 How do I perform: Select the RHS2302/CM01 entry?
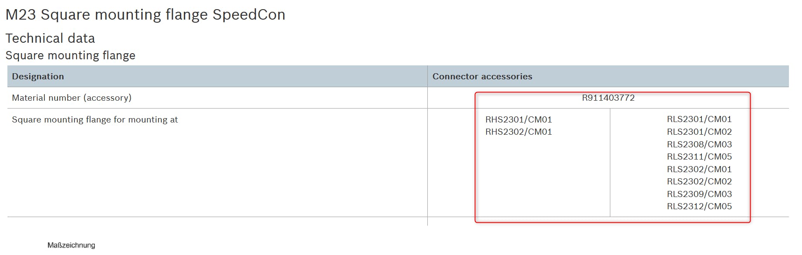tap(518, 132)
